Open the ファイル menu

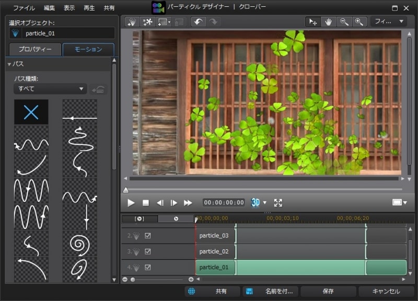point(24,8)
